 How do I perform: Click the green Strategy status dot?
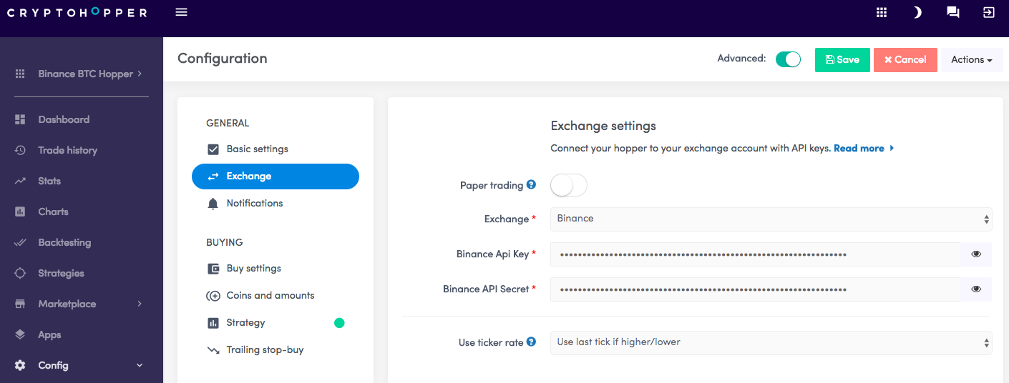click(x=339, y=323)
